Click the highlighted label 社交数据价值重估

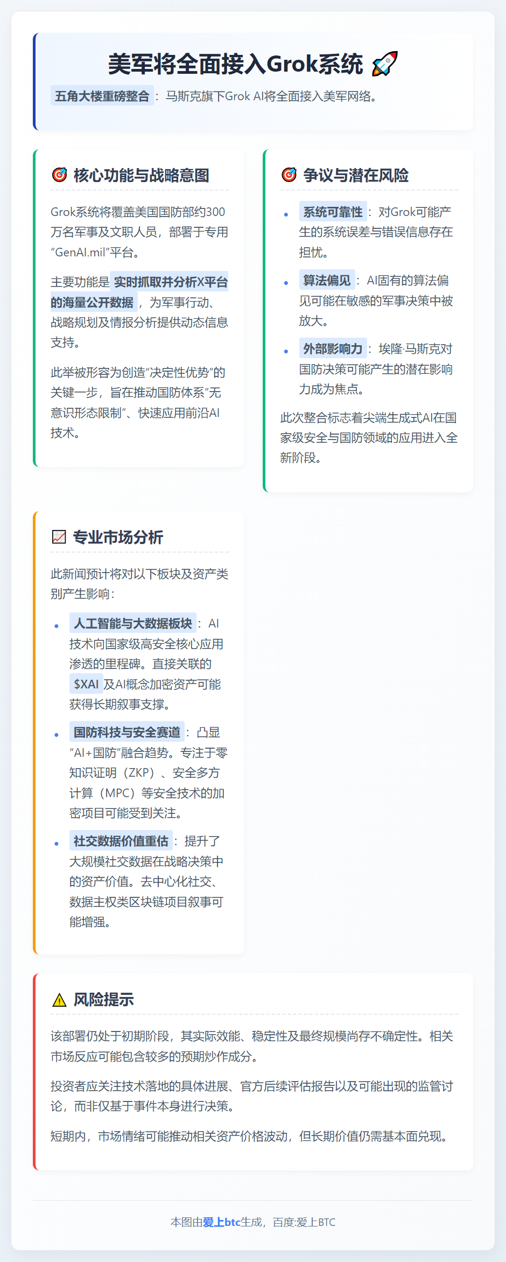pos(121,841)
